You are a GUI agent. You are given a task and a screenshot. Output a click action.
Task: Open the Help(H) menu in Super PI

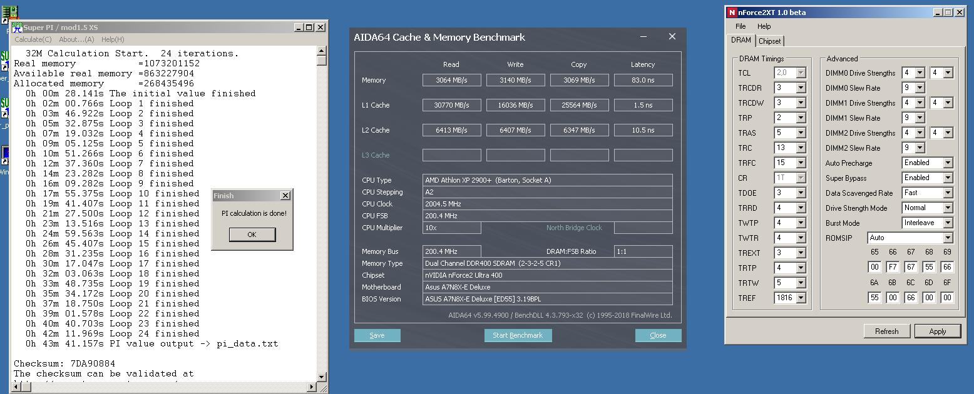coord(113,39)
